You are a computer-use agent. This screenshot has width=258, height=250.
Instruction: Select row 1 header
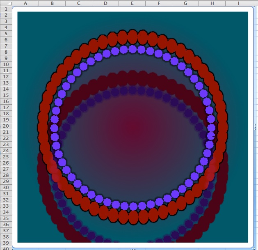(6, 9)
